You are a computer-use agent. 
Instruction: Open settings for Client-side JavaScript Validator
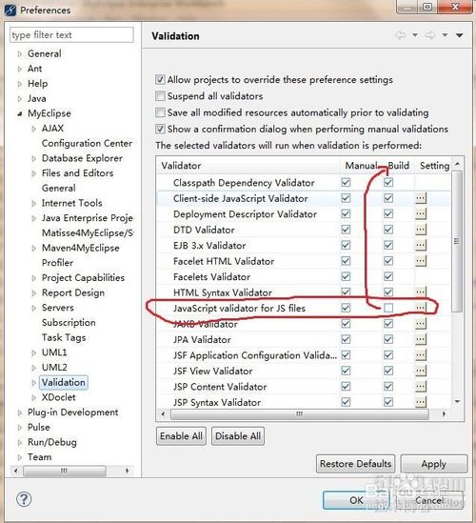pos(421,198)
